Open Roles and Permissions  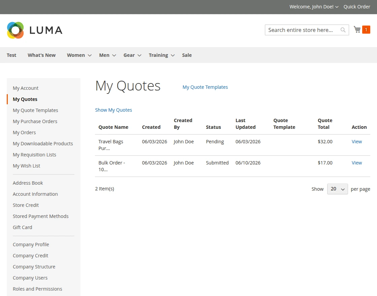pos(37,289)
